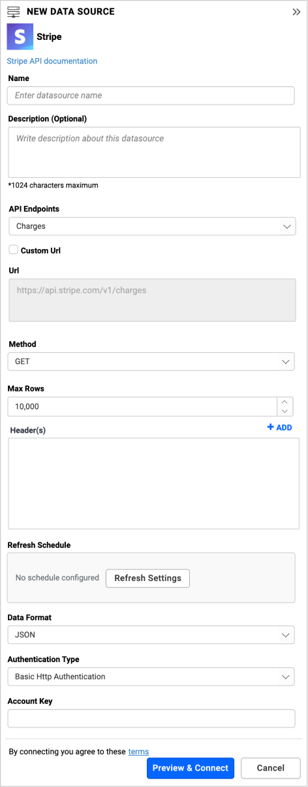The height and width of the screenshot is (787, 308).
Task: Click the Stripe logo icon
Action: point(20,37)
